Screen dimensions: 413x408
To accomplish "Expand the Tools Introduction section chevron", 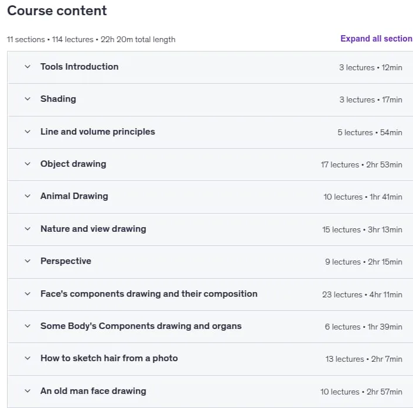I will pos(28,67).
